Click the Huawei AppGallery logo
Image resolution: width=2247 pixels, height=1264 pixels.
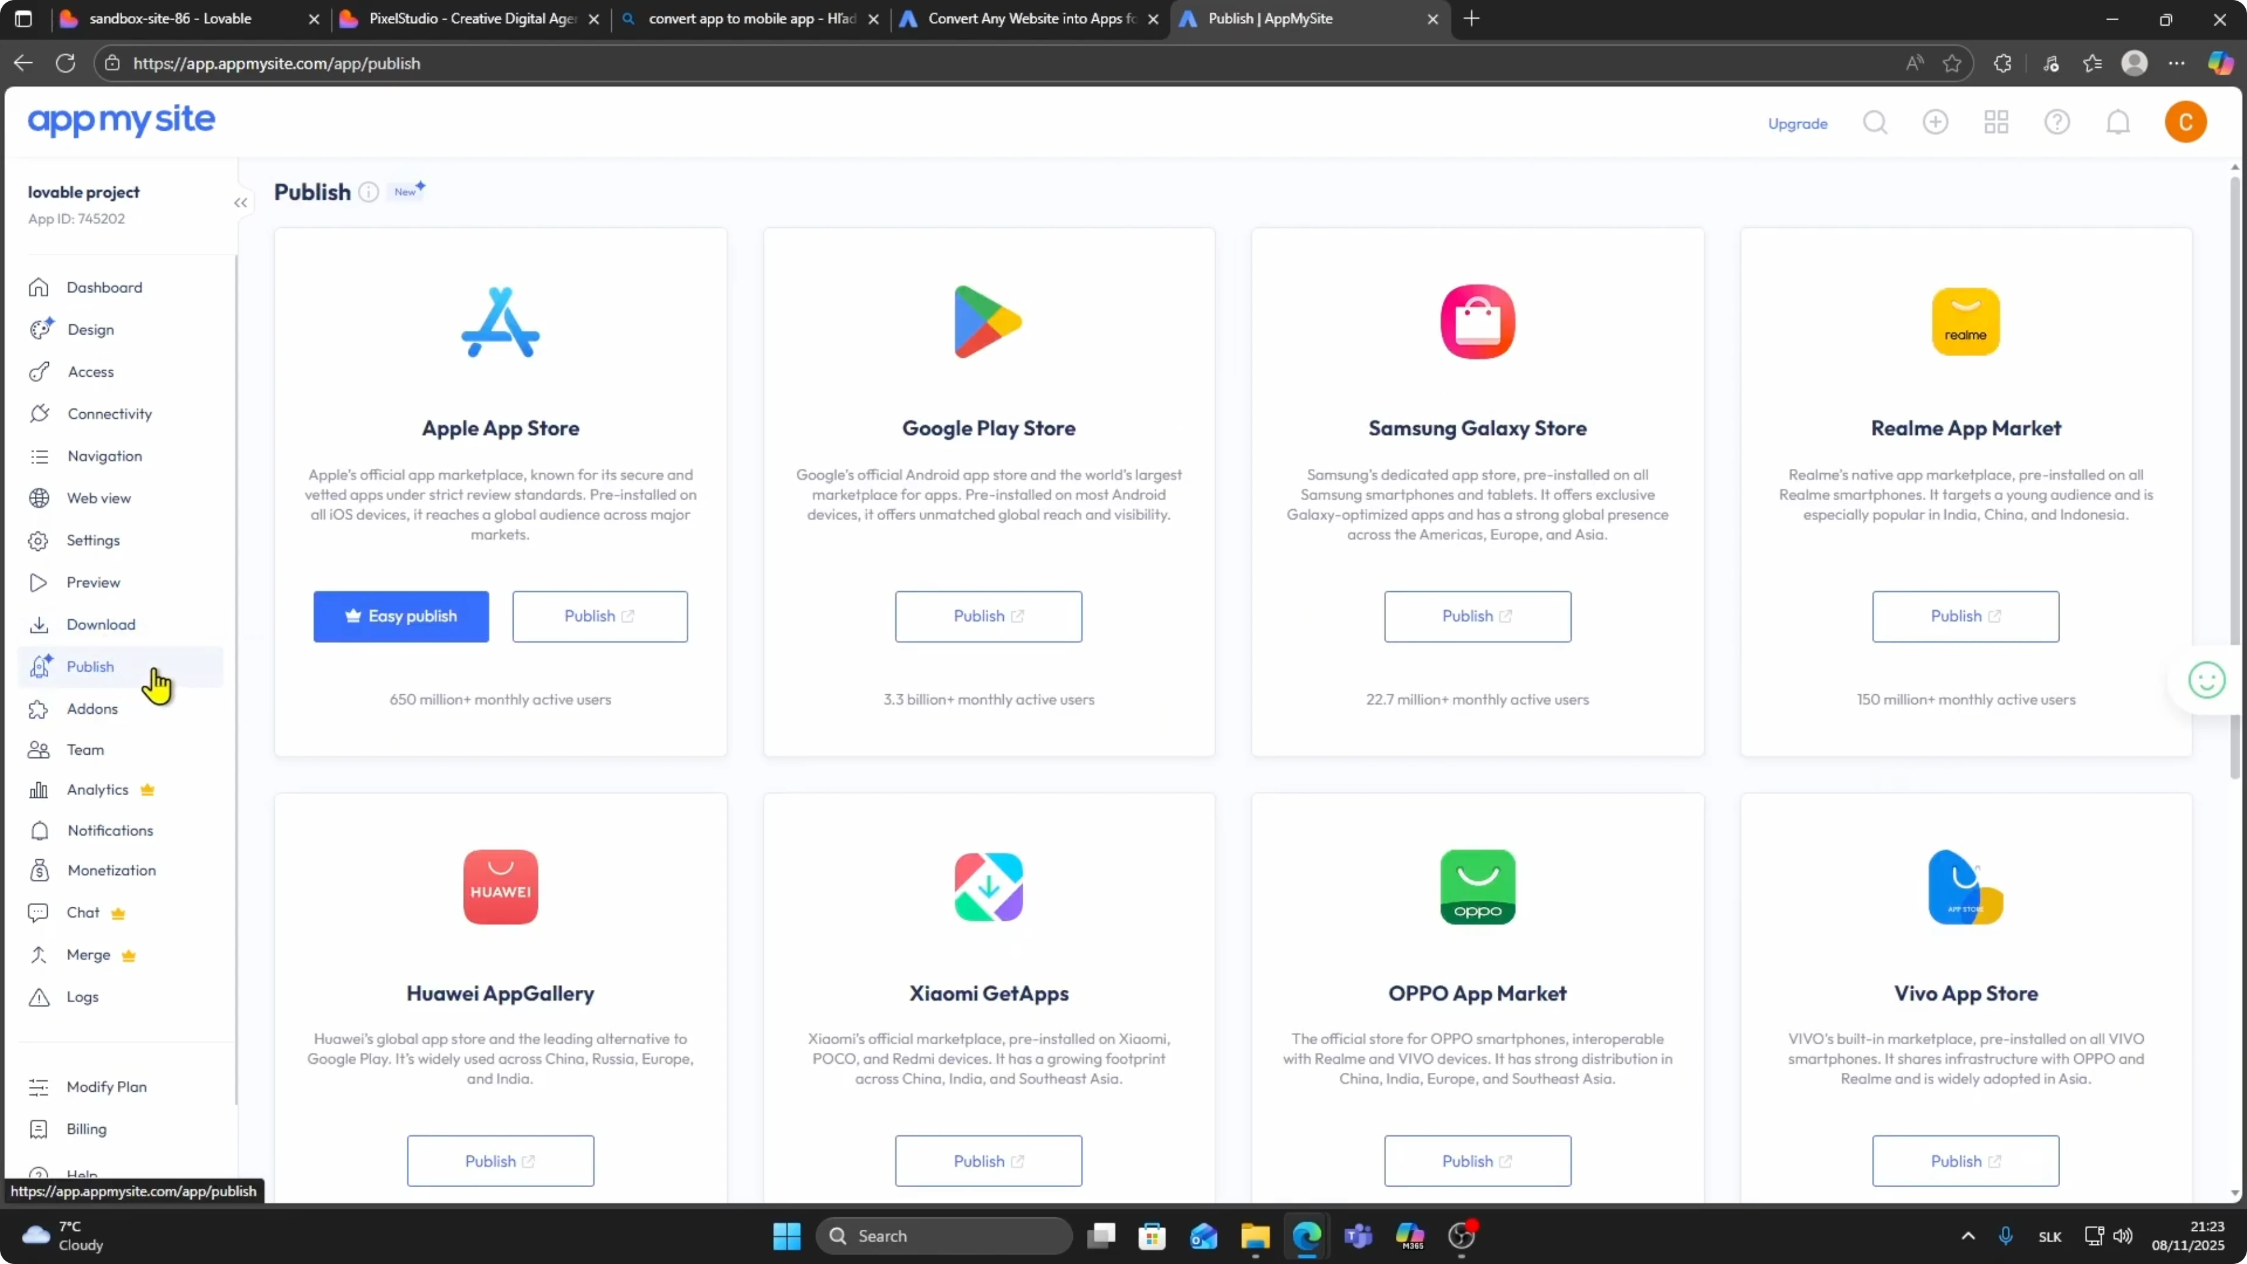click(x=500, y=887)
